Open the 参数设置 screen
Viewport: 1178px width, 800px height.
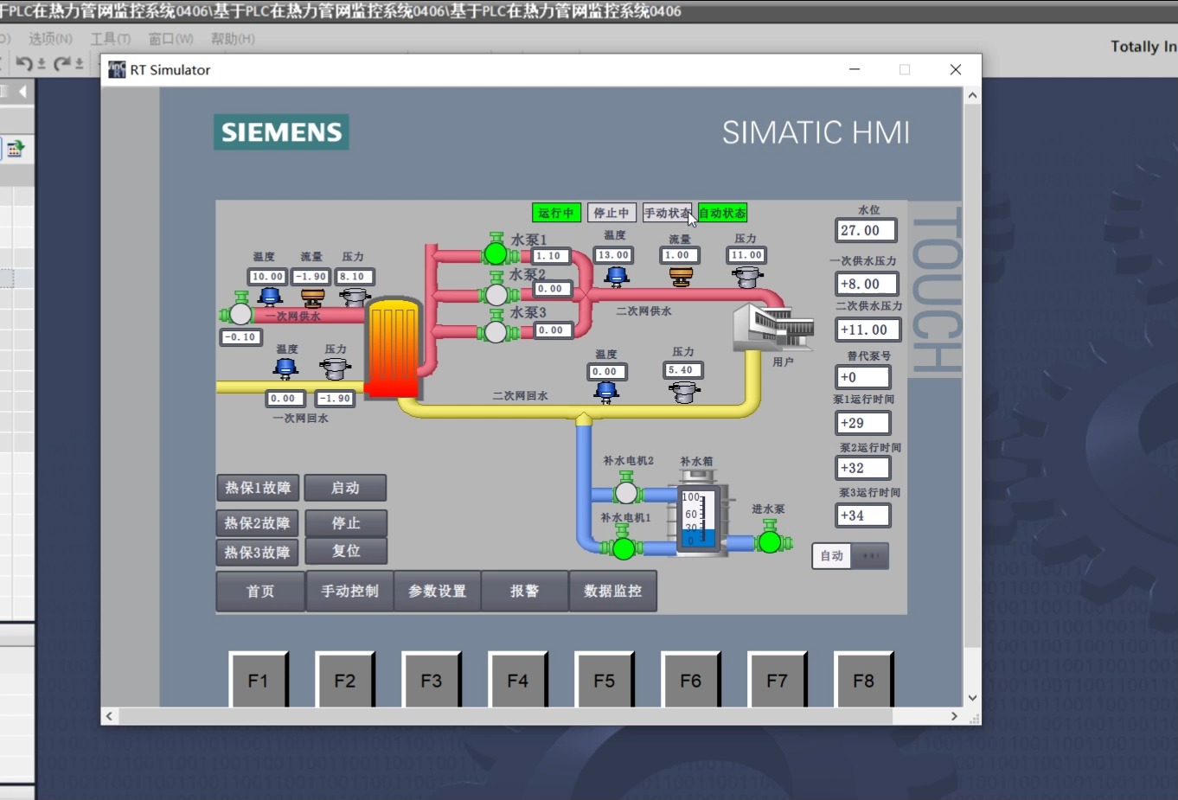(438, 592)
